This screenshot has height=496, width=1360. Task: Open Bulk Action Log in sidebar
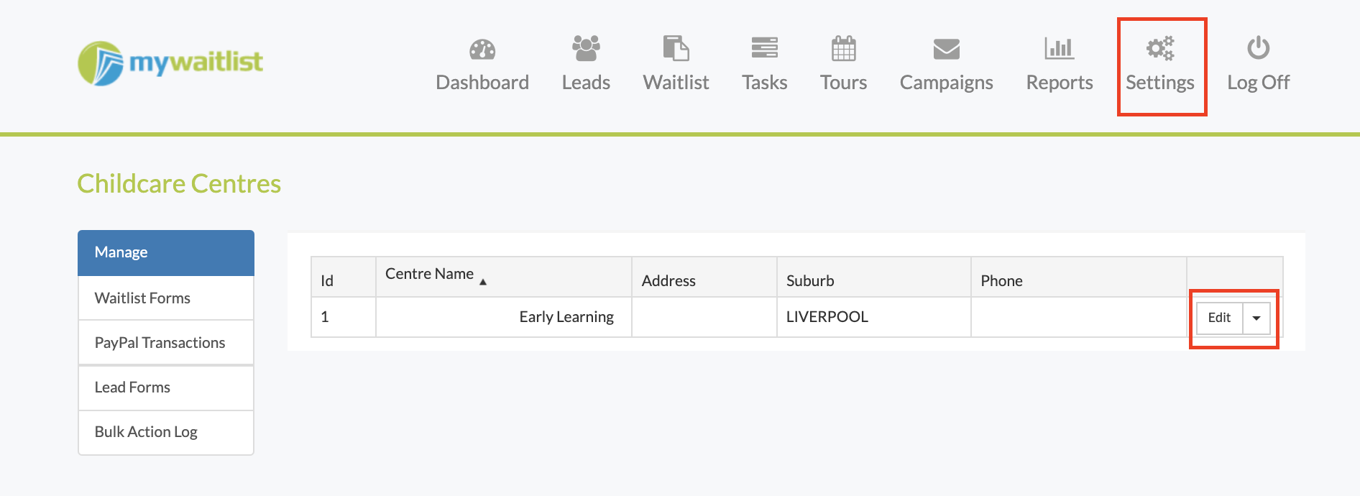pyautogui.click(x=166, y=432)
